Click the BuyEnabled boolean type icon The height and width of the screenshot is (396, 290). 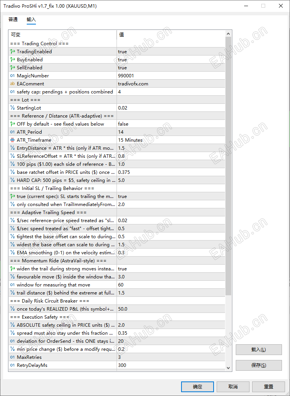click(x=12, y=60)
